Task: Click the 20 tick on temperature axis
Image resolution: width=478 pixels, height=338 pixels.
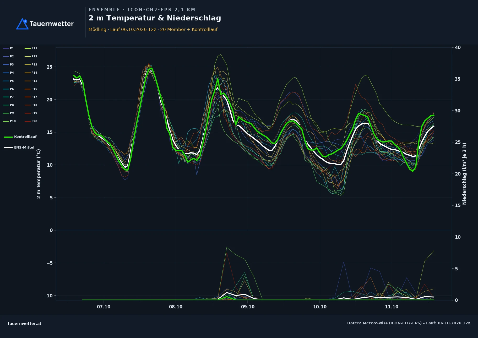Action: [x=50, y=100]
